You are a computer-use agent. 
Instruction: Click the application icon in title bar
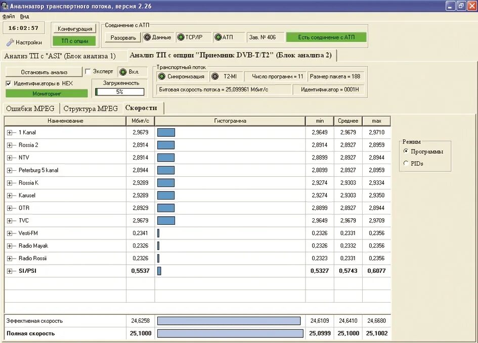click(5, 6)
